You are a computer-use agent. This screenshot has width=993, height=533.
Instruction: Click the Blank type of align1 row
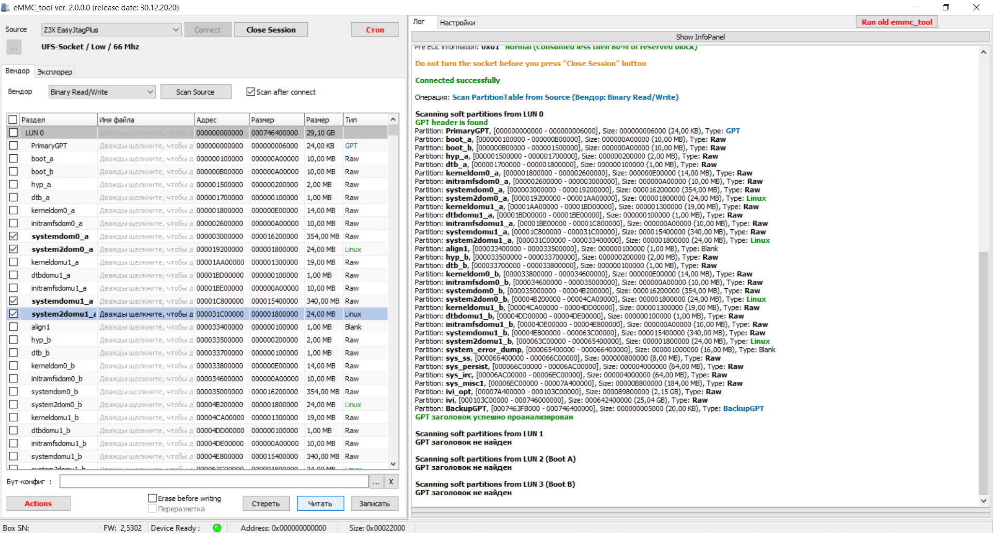pyautogui.click(x=353, y=327)
